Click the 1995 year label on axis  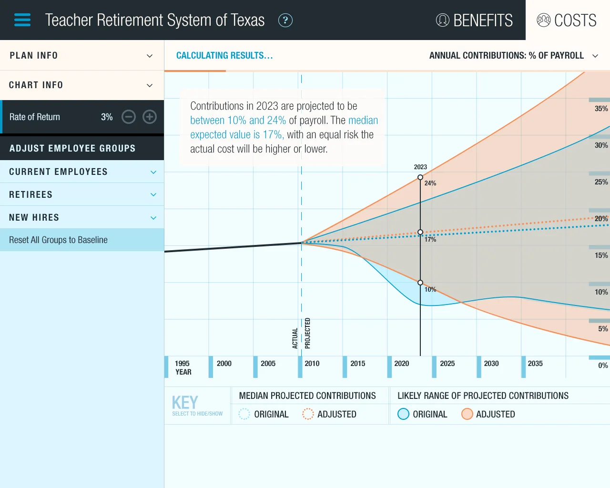(182, 363)
